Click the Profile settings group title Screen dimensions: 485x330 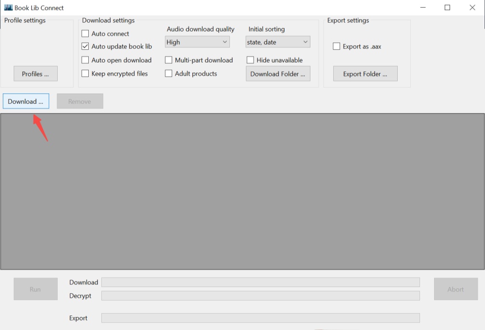(x=25, y=20)
